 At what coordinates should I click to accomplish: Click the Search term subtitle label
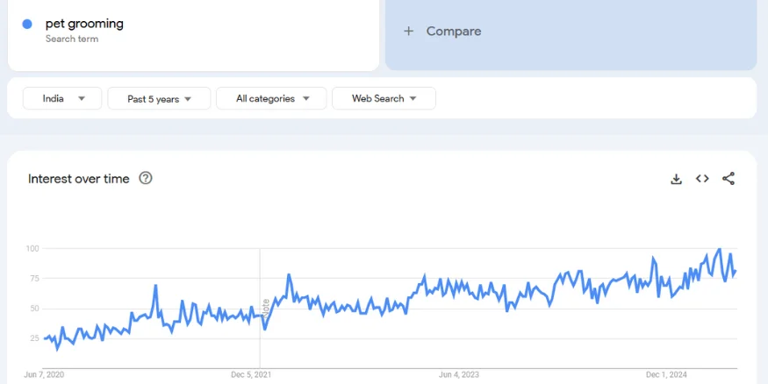72,39
